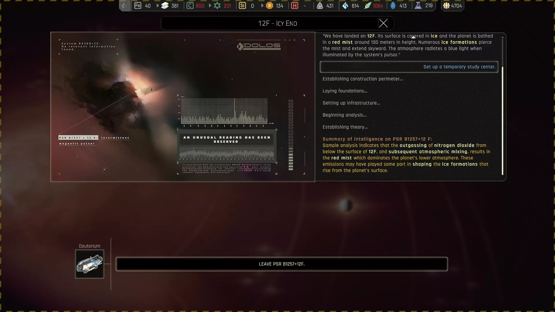555x312 pixels.
Task: Click the silicon (Si) resource icon
Action: tap(242, 5)
